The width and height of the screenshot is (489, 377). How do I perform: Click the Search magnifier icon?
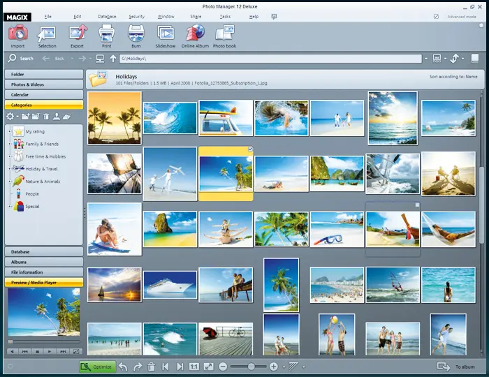click(13, 58)
